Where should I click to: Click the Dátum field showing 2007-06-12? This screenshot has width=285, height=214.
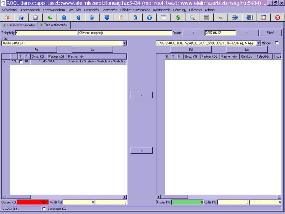220,33
